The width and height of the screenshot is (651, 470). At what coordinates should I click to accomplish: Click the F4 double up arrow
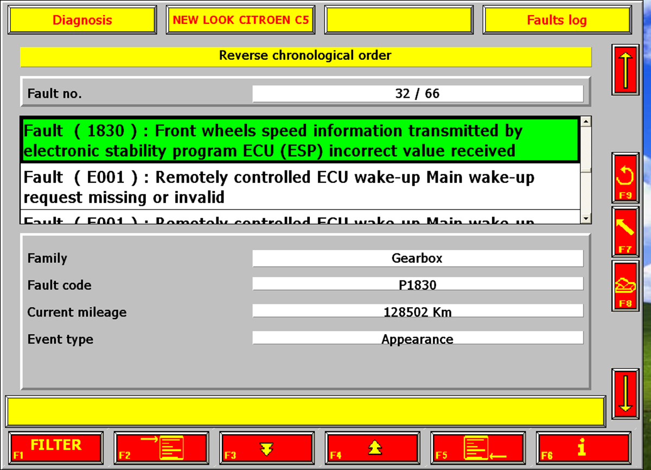point(372,448)
